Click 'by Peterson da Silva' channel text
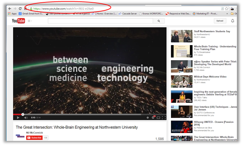 pyautogui.click(x=203, y=128)
